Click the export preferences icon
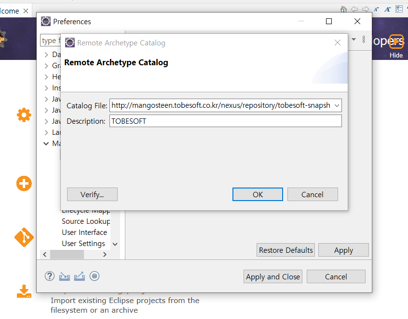This screenshot has height=319, width=408. click(x=80, y=276)
